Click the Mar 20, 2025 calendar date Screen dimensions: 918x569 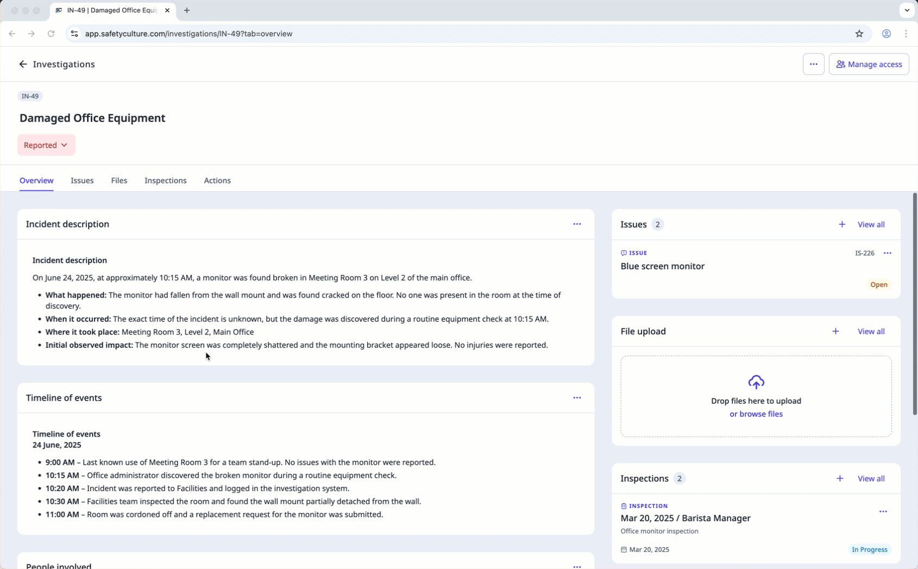(645, 549)
